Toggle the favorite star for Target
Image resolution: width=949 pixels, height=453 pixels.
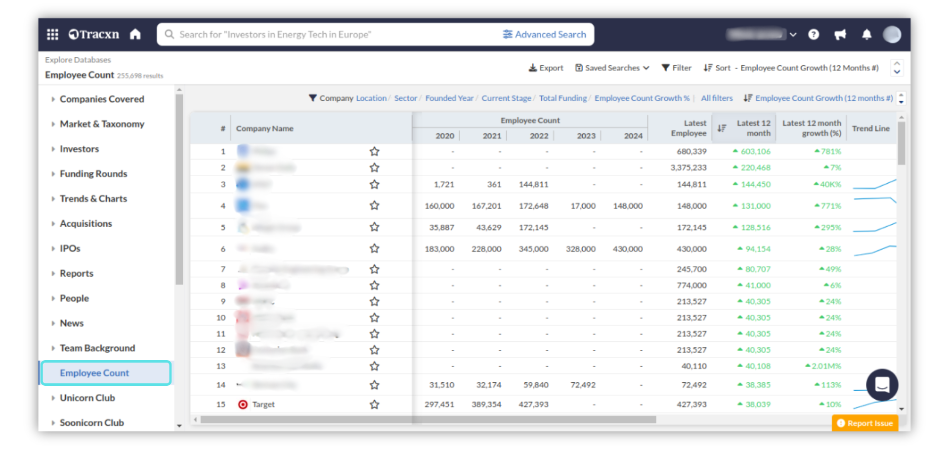tap(374, 405)
